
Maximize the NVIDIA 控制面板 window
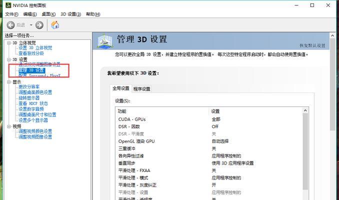point(312,5)
